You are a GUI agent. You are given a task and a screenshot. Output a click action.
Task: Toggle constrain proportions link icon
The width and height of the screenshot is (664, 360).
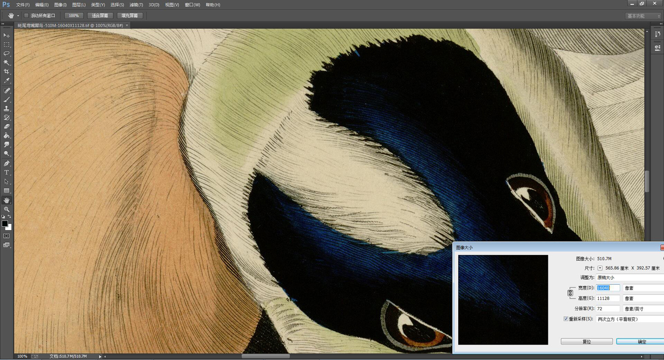[570, 293]
